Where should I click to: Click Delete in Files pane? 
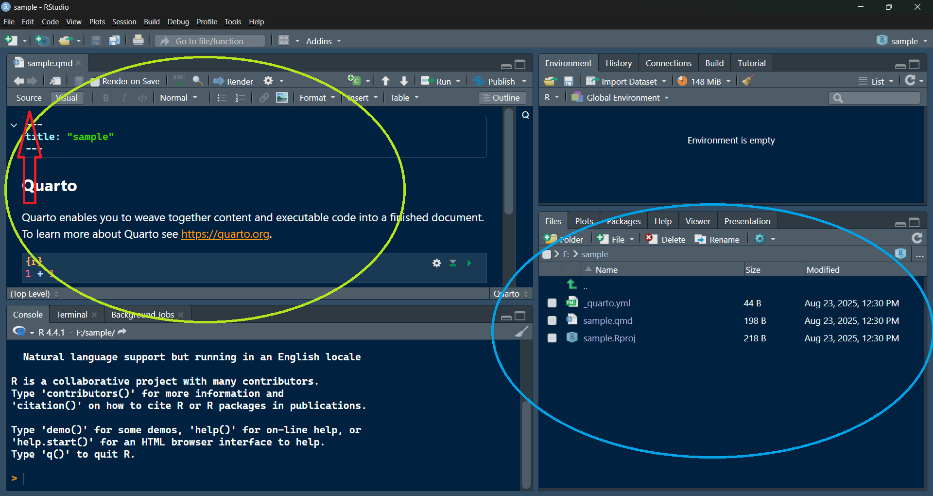(665, 239)
